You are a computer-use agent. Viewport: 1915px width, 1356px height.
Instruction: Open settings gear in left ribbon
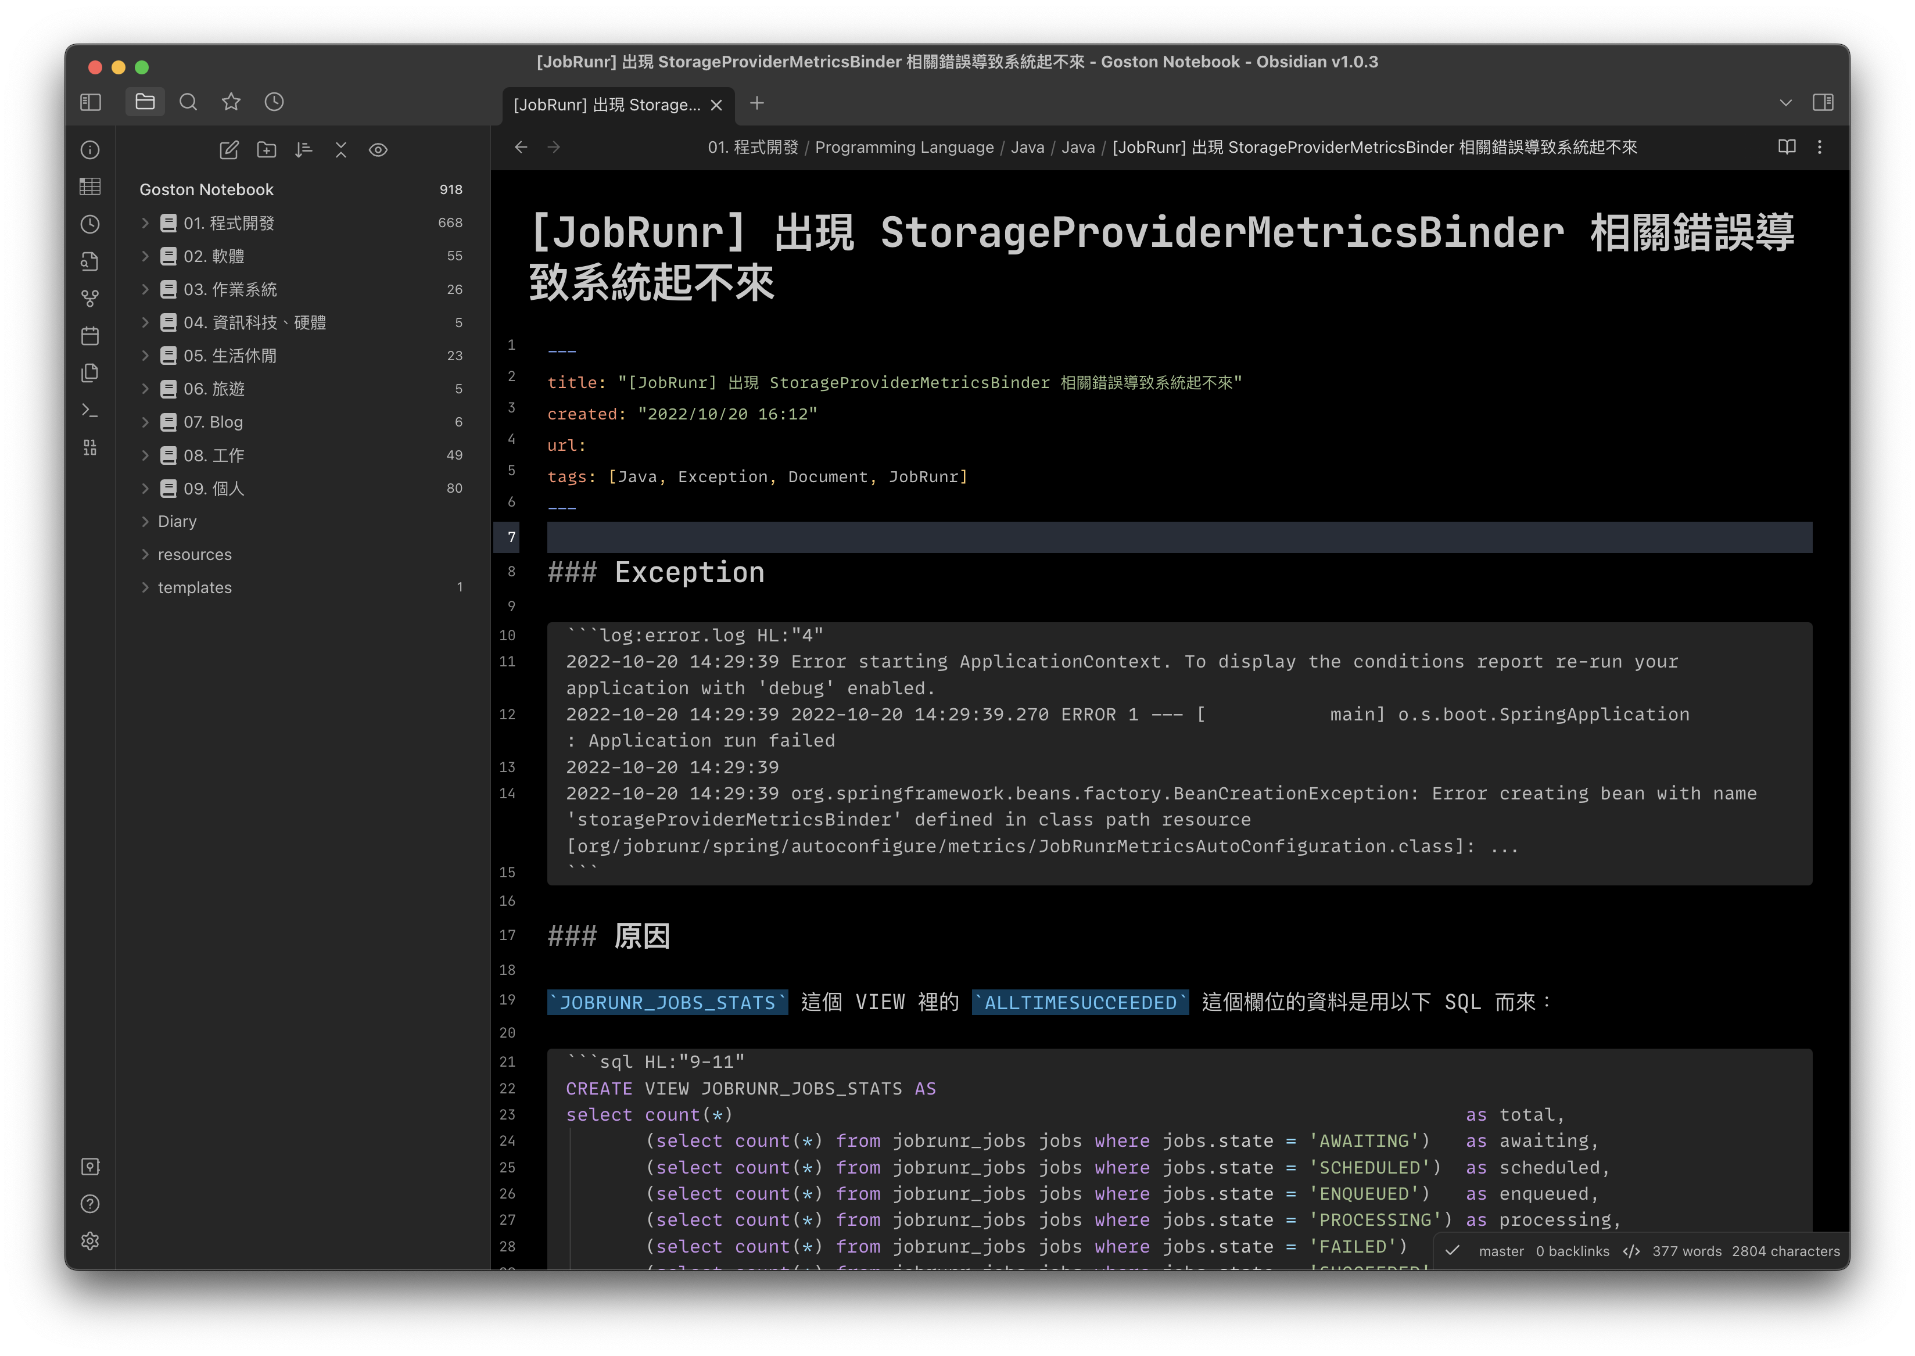click(x=90, y=1241)
